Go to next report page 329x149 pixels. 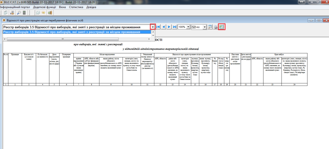pyautogui.click(x=169, y=27)
